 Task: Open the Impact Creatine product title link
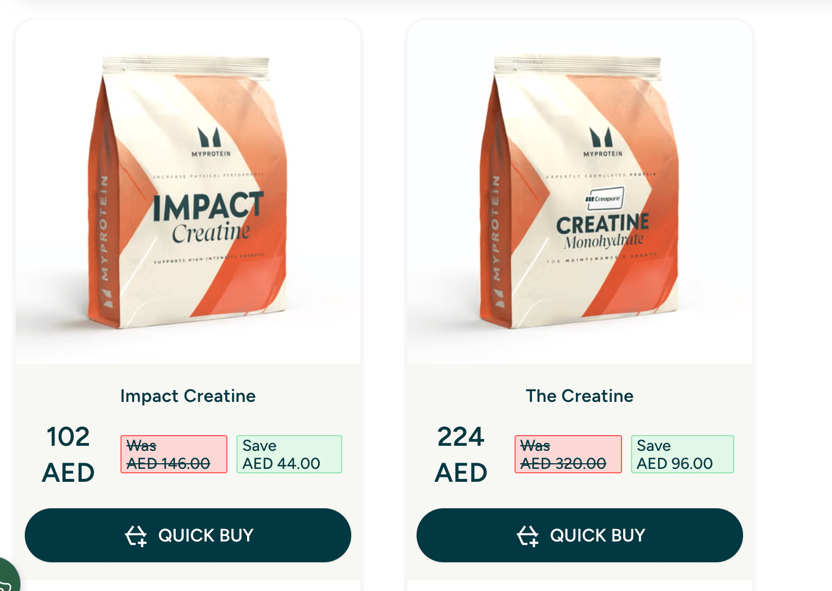click(188, 396)
